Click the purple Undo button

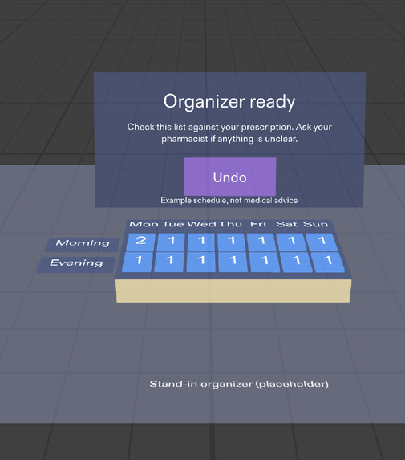[x=230, y=177]
